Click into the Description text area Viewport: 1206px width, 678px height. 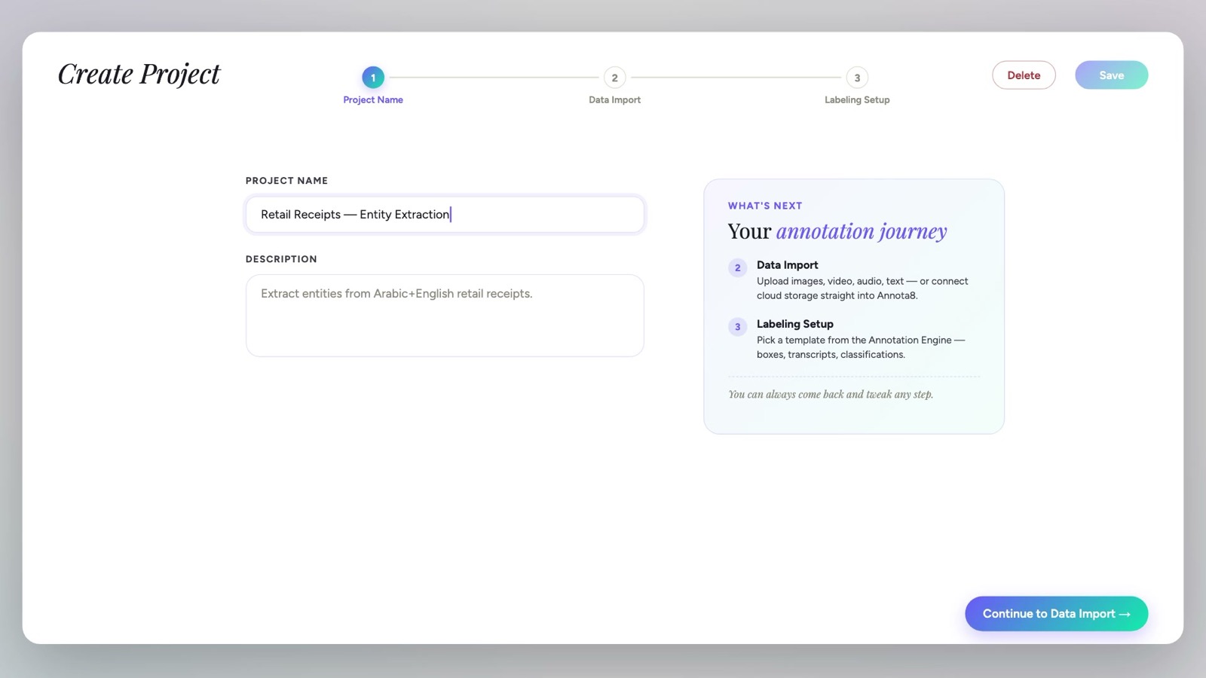point(445,316)
